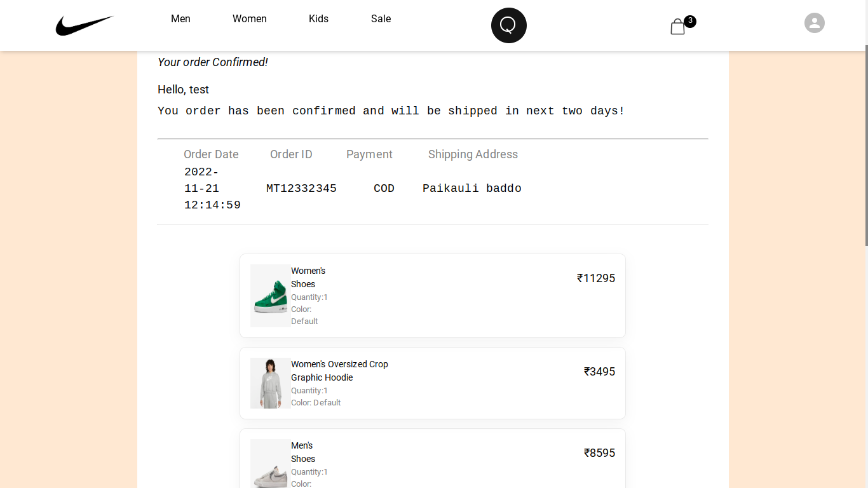The image size is (868, 488).
Task: Open the search magnifier button
Action: (509, 25)
